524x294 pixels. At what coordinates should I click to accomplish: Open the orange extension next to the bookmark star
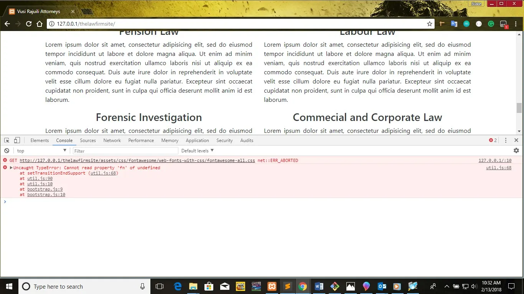442,24
